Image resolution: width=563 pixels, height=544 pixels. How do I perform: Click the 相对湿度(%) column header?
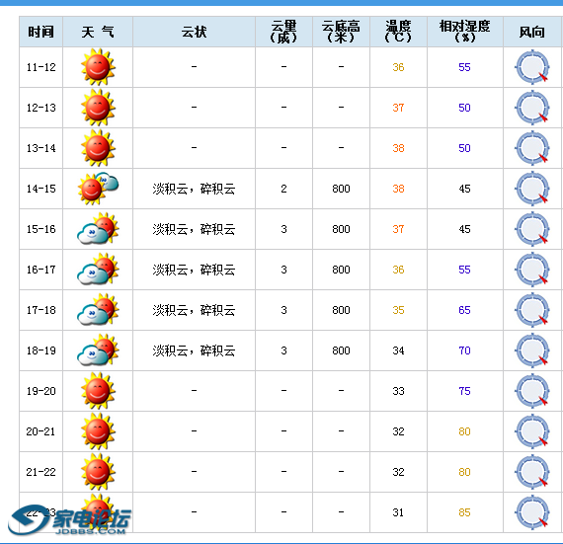(x=464, y=32)
